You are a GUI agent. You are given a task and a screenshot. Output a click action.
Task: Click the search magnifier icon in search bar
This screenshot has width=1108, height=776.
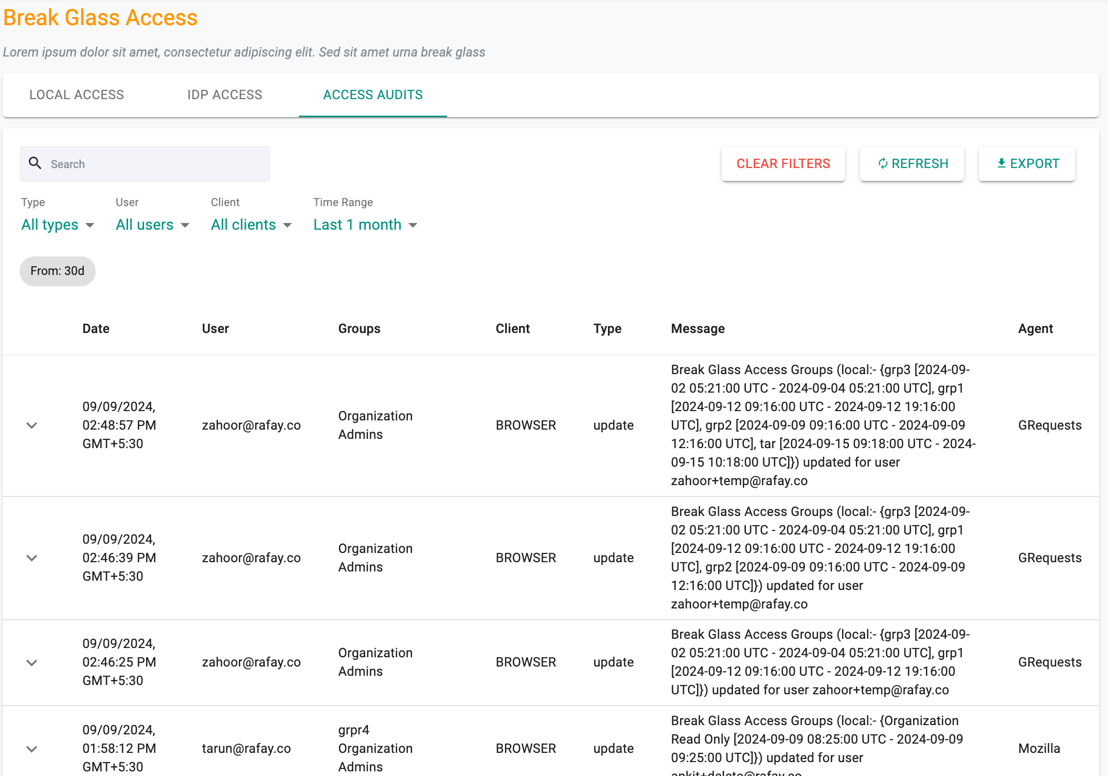point(36,164)
